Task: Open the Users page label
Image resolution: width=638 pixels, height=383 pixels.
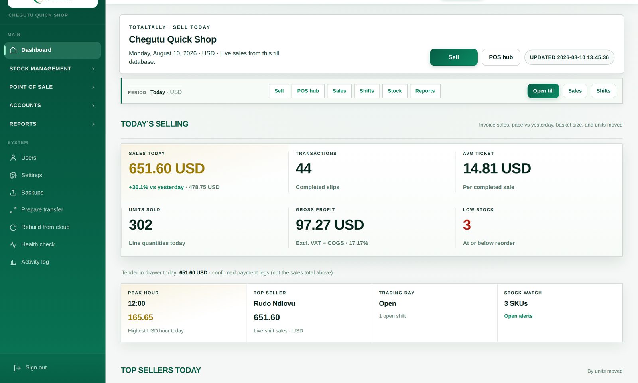Action: [x=29, y=158]
